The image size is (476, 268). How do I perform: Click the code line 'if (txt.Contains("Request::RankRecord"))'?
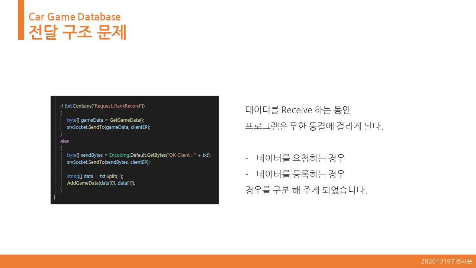pos(103,106)
